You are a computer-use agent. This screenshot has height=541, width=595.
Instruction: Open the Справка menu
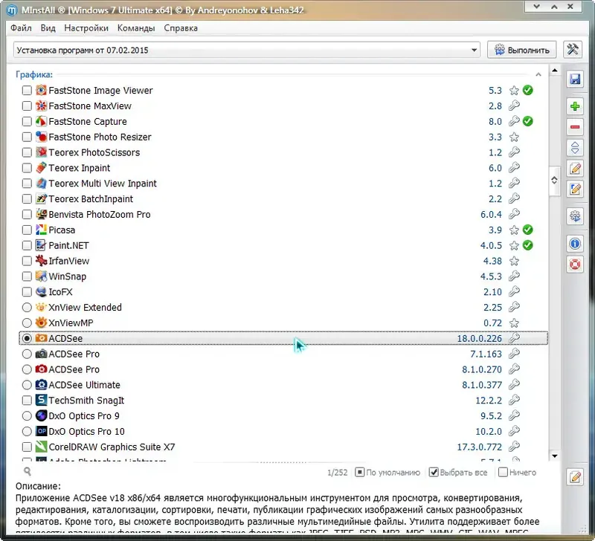point(181,28)
